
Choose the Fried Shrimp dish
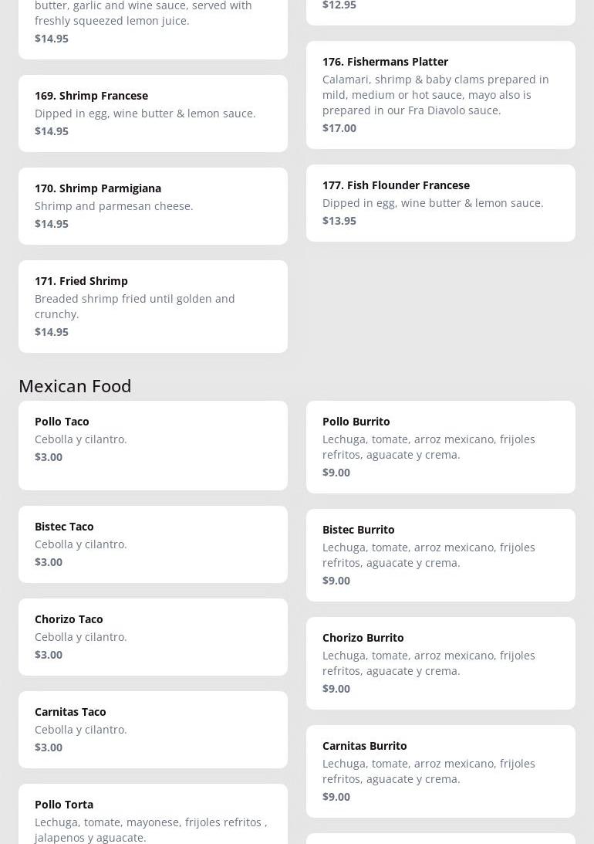tap(153, 307)
